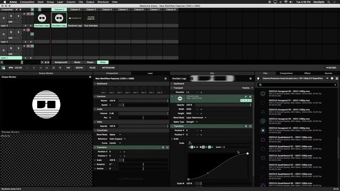Select Hexagonal 10 file thumbnail icon
340x191 pixels.
(x=263, y=131)
